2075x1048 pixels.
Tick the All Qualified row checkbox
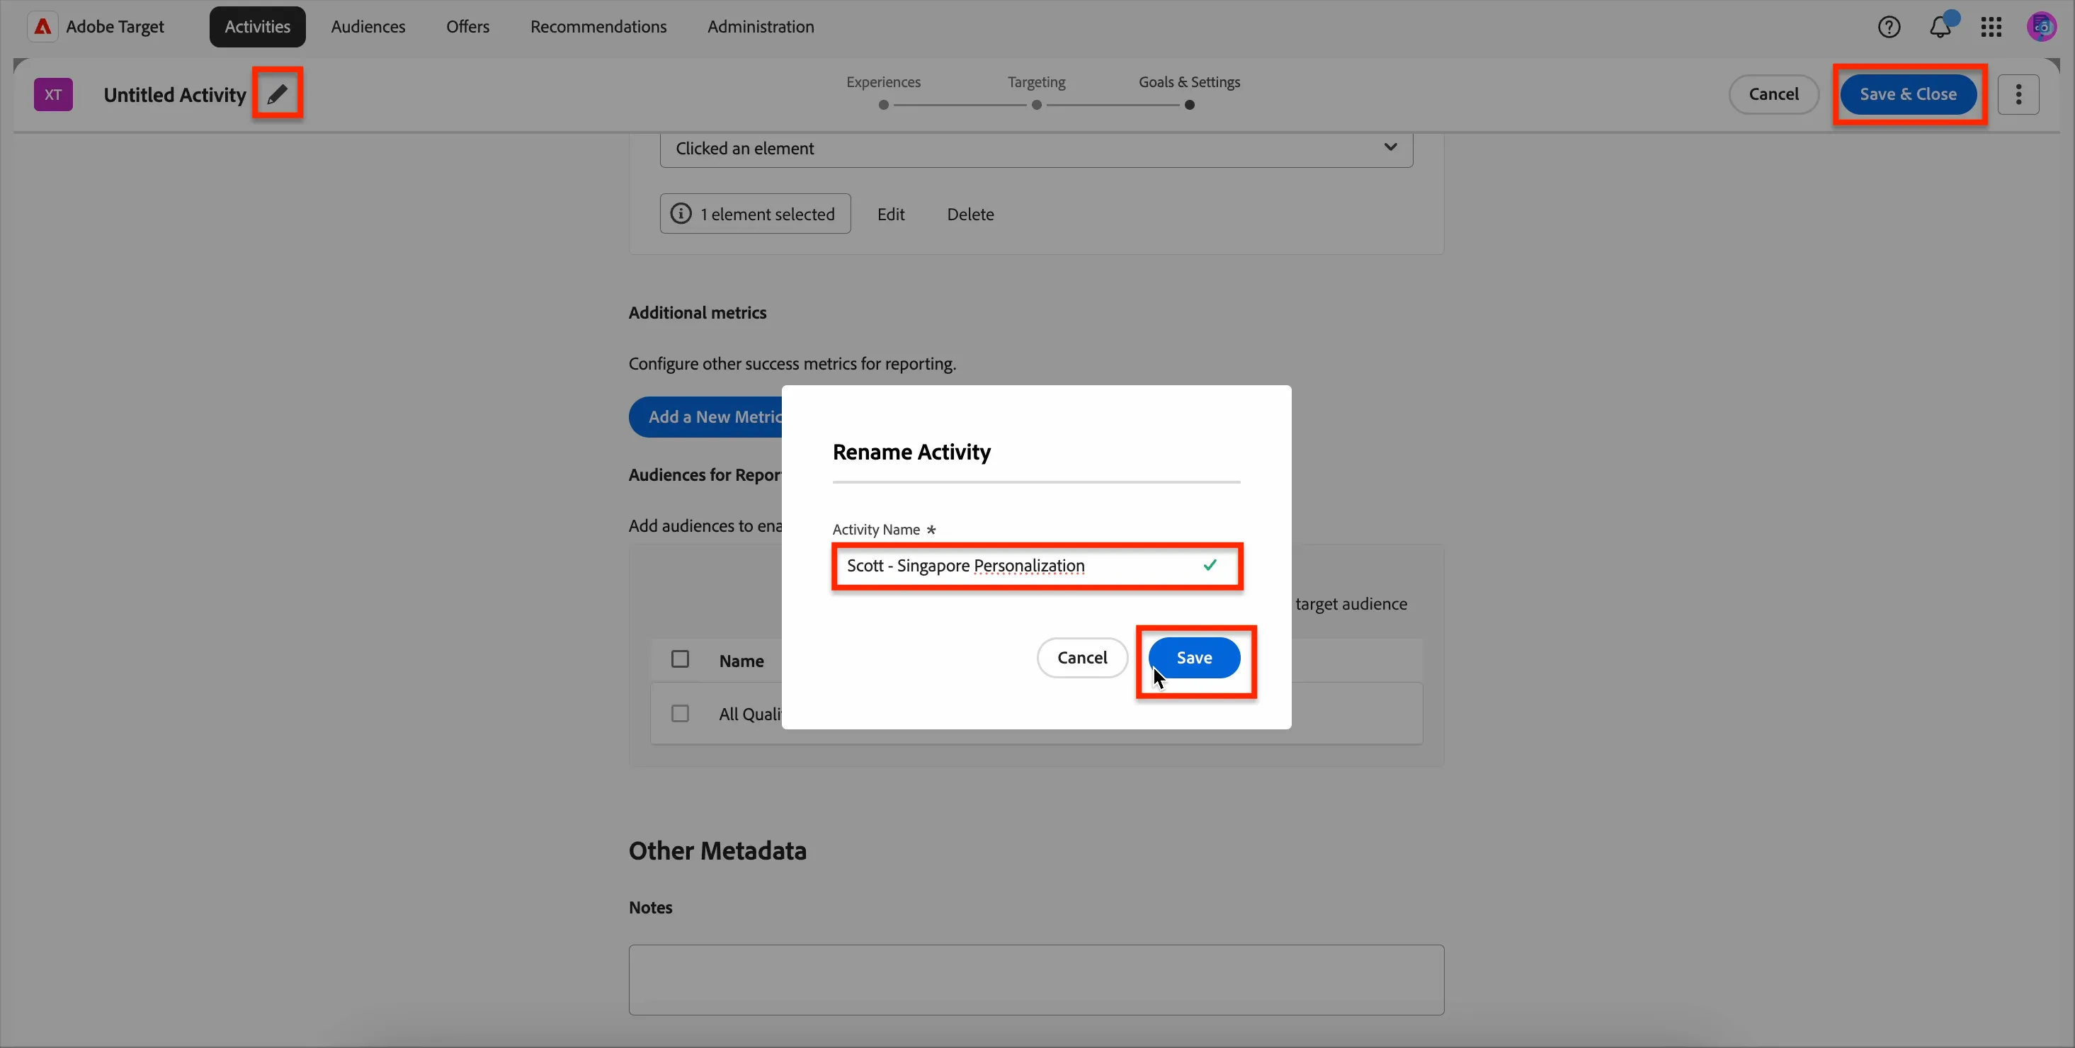click(680, 714)
